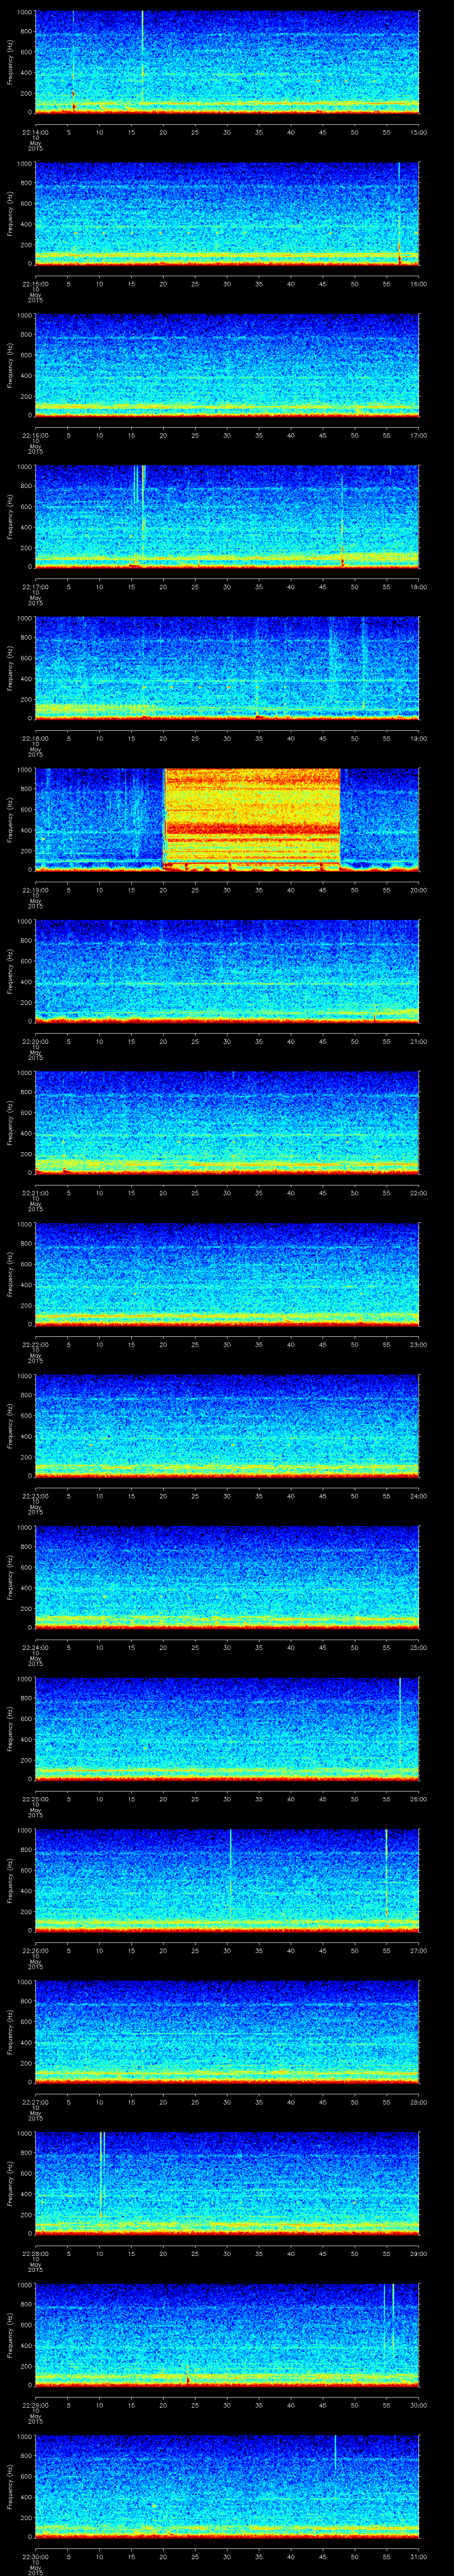Click the 22:18:00 start time label
Viewport: 454px width, 2576px height.
(35, 738)
